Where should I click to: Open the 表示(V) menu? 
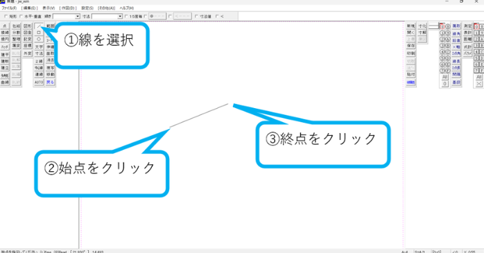point(49,8)
